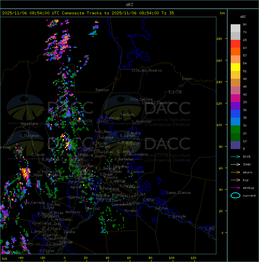Click the Catitas map label
The height and width of the screenshot is (262, 259).
pos(162,208)
